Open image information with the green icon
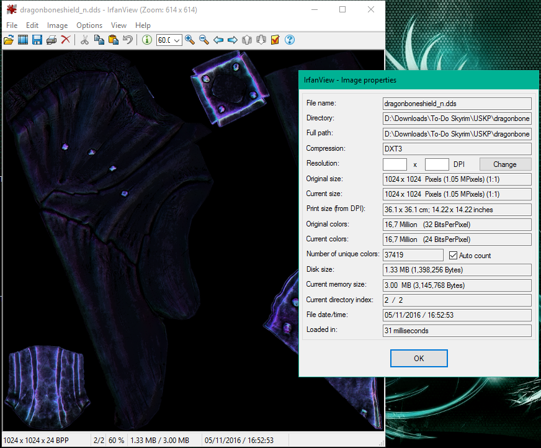The height and width of the screenshot is (448, 541). [x=147, y=40]
